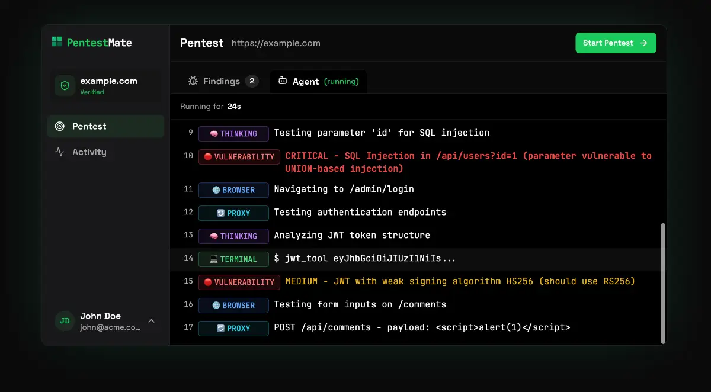Click the 'Running for 24s' status text
Screen dimensions: 711x392
[210, 107]
